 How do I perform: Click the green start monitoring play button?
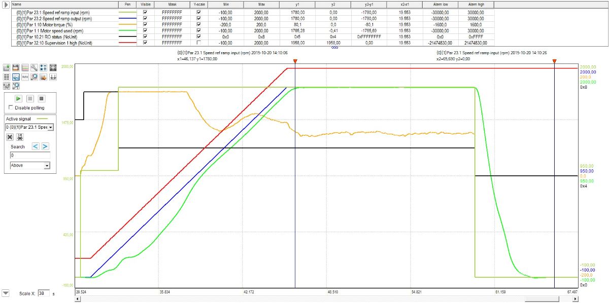19,98
